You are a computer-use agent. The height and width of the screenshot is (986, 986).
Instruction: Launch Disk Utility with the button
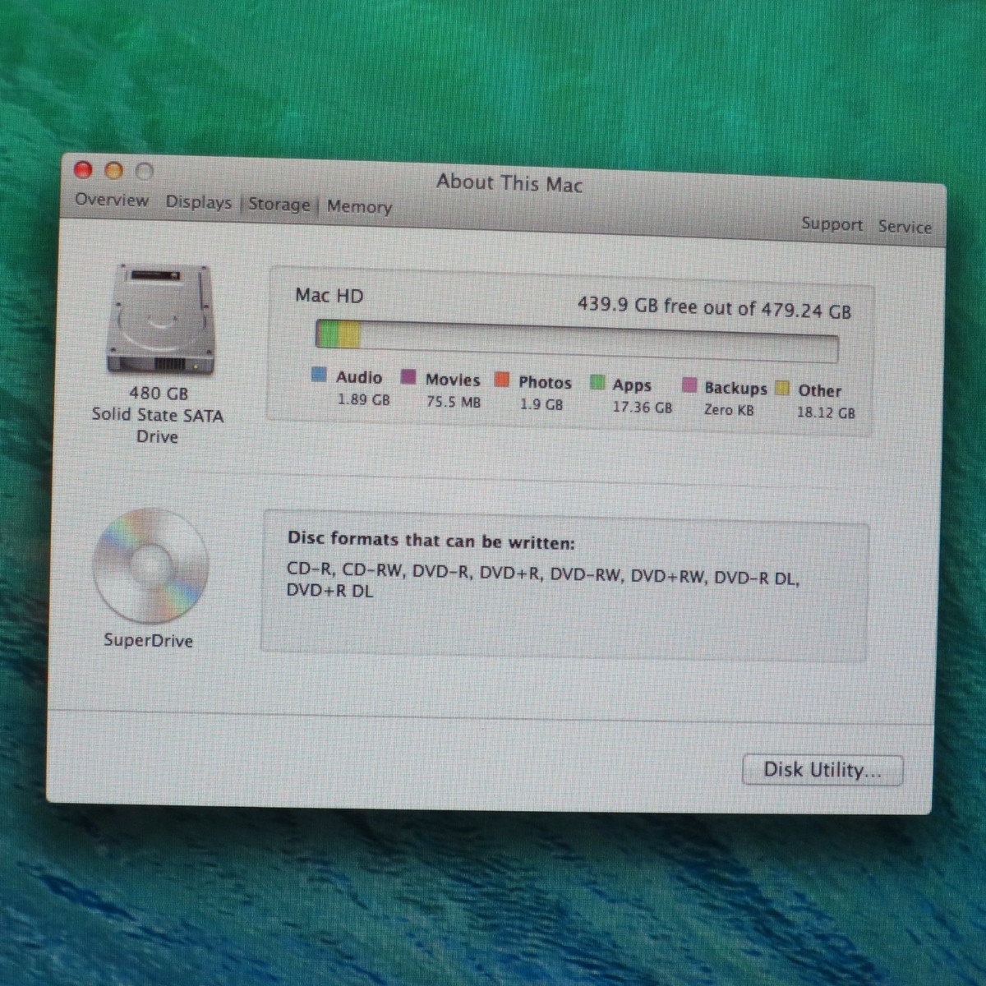pyautogui.click(x=822, y=770)
